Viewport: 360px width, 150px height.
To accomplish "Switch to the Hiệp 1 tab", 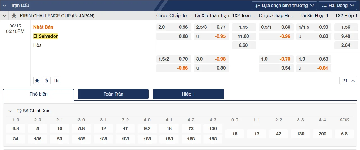I will (x=188, y=94).
